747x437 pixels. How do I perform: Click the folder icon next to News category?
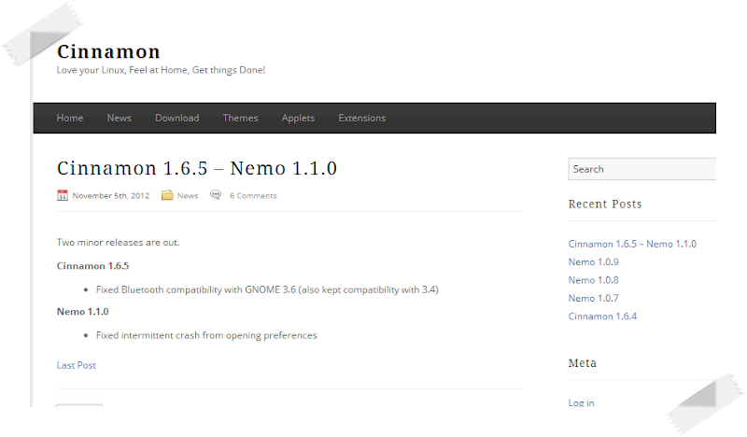tap(167, 195)
